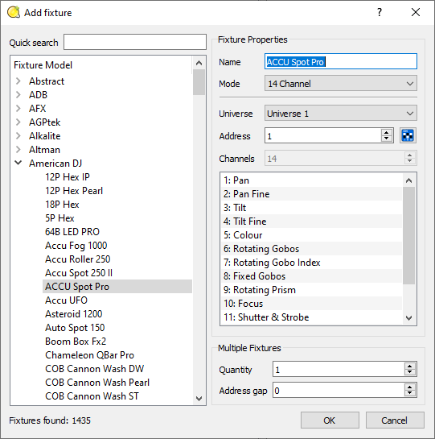Screen dimensions: 435x439
Task: Select the Boom Box Fx2 fixture
Action: point(76,342)
